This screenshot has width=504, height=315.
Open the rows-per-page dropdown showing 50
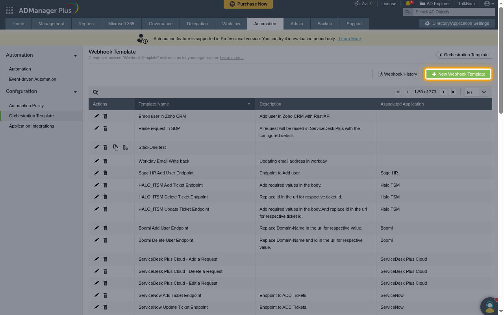point(476,92)
